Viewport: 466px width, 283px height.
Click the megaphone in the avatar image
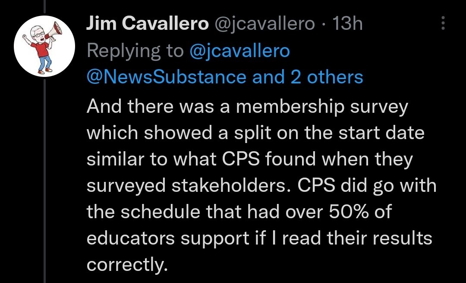pos(55,30)
